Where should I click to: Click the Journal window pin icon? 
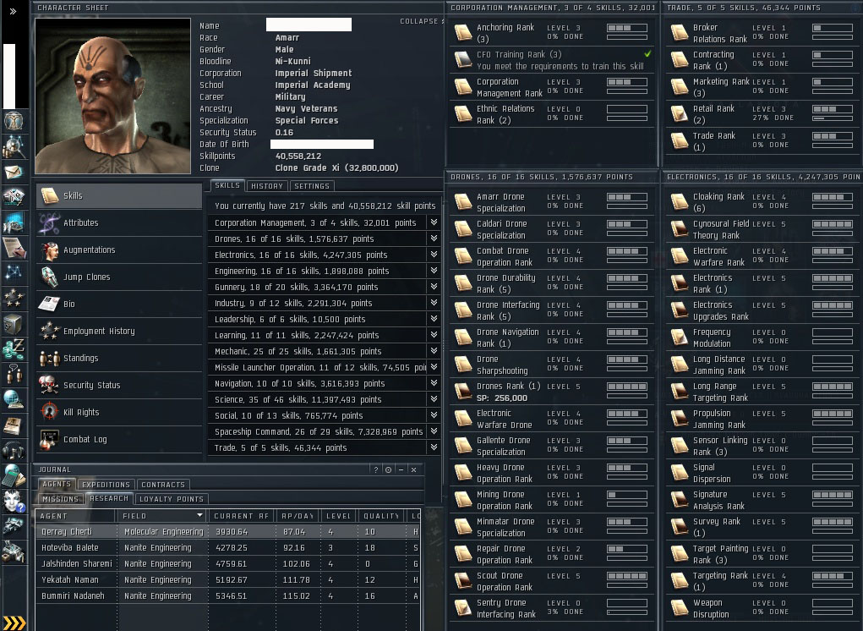(389, 469)
